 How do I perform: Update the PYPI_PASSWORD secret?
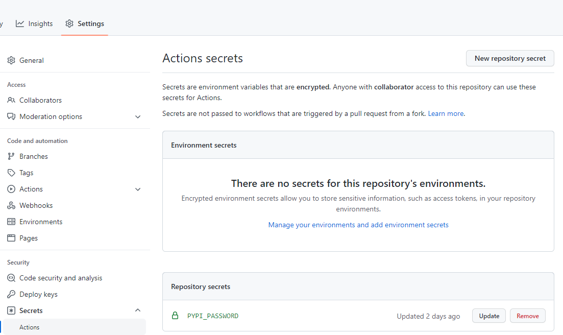(488, 316)
